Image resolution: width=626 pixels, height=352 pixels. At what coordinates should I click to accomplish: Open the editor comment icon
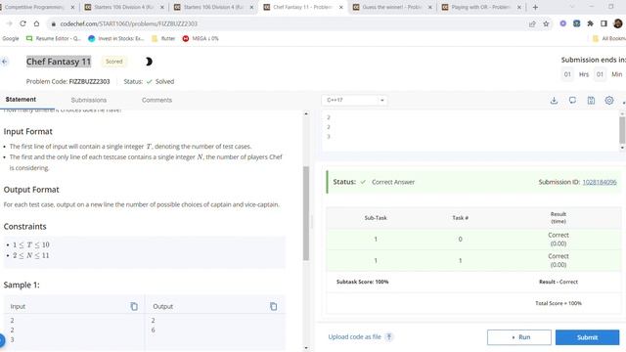pyautogui.click(x=572, y=101)
